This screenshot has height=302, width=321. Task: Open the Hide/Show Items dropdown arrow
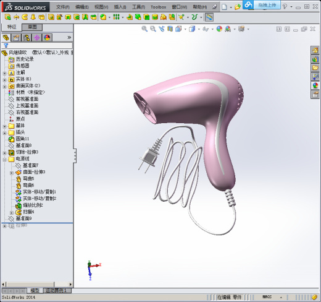coord(212,29)
